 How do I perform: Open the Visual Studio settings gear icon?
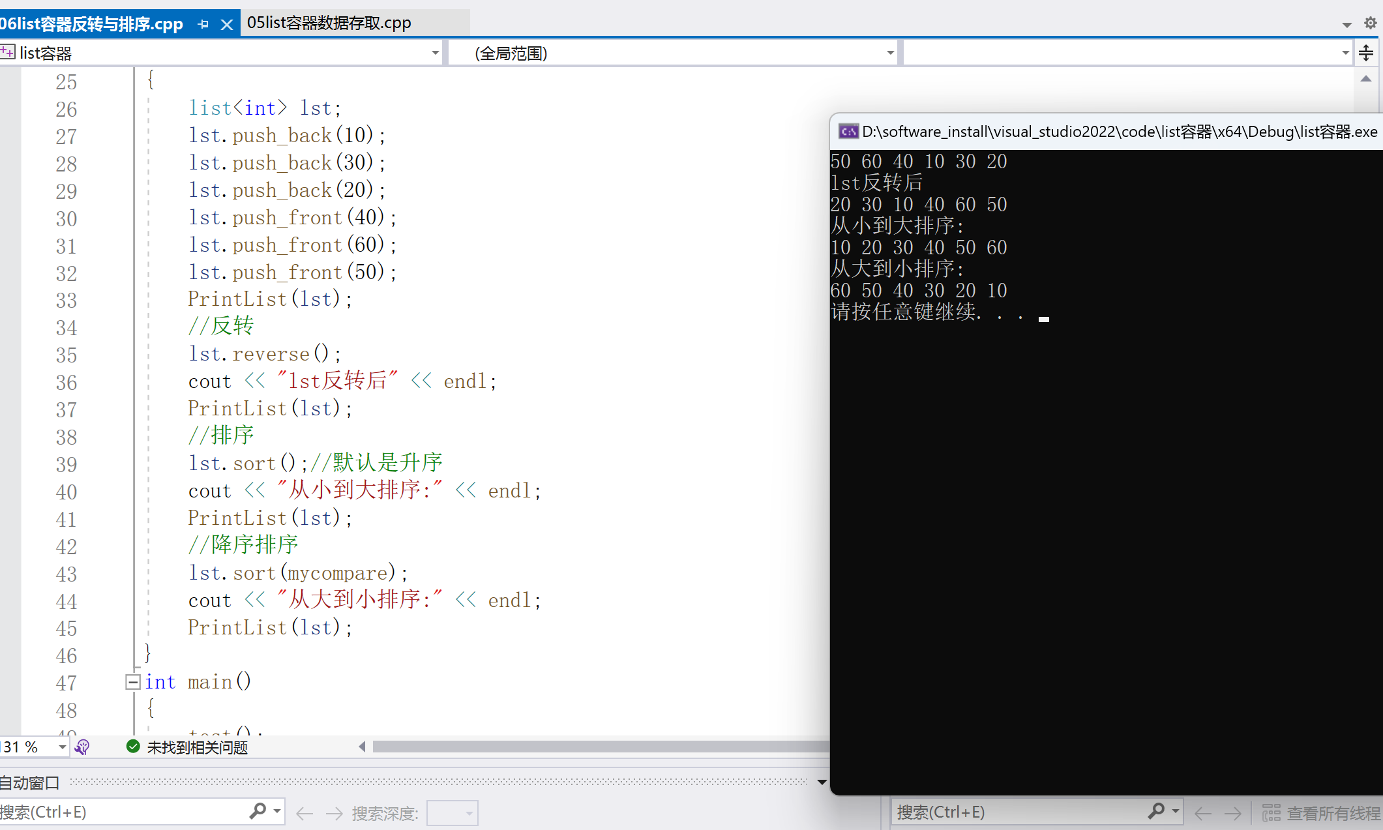[1368, 23]
